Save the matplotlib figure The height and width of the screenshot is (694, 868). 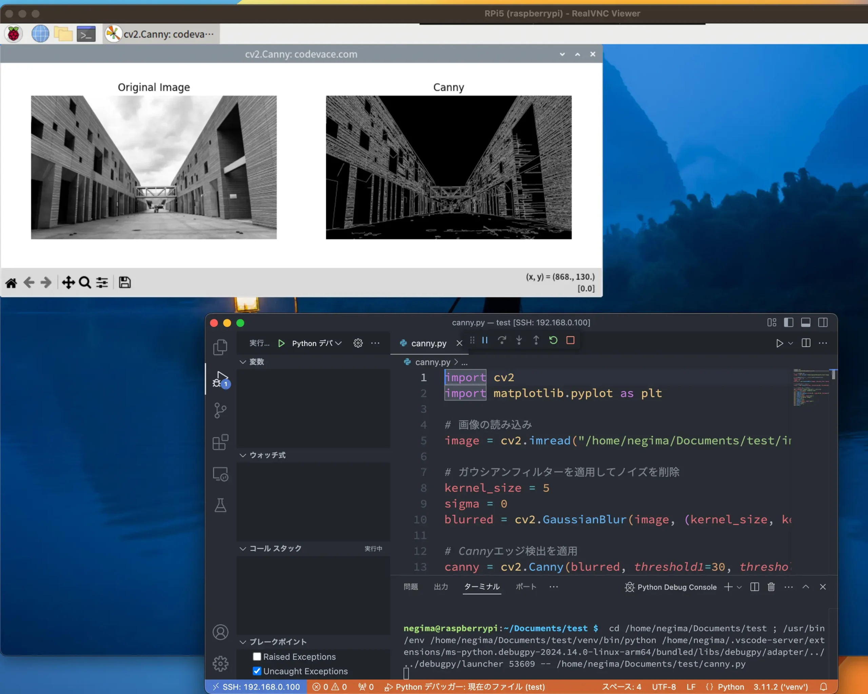point(124,282)
